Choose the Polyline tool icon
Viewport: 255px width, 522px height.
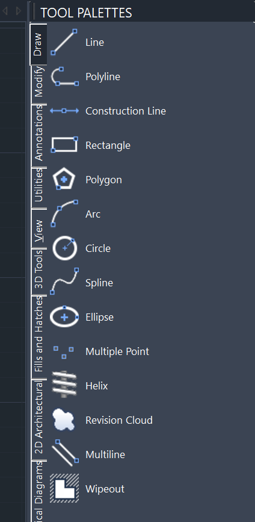[x=64, y=76]
